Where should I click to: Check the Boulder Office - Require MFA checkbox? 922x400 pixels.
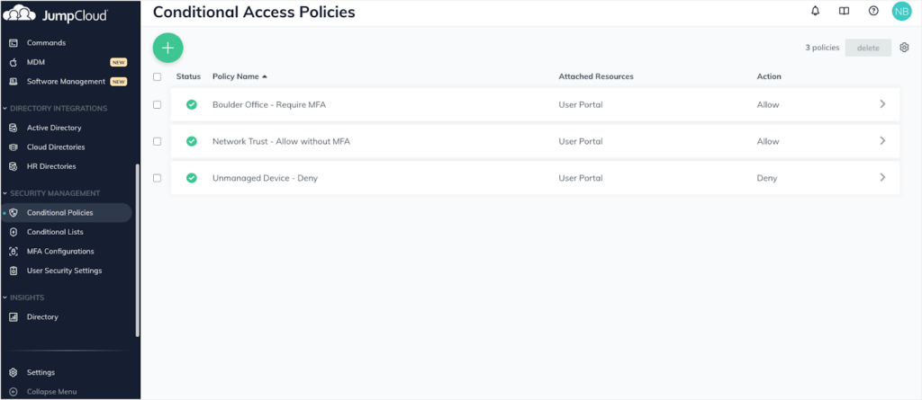coord(158,105)
